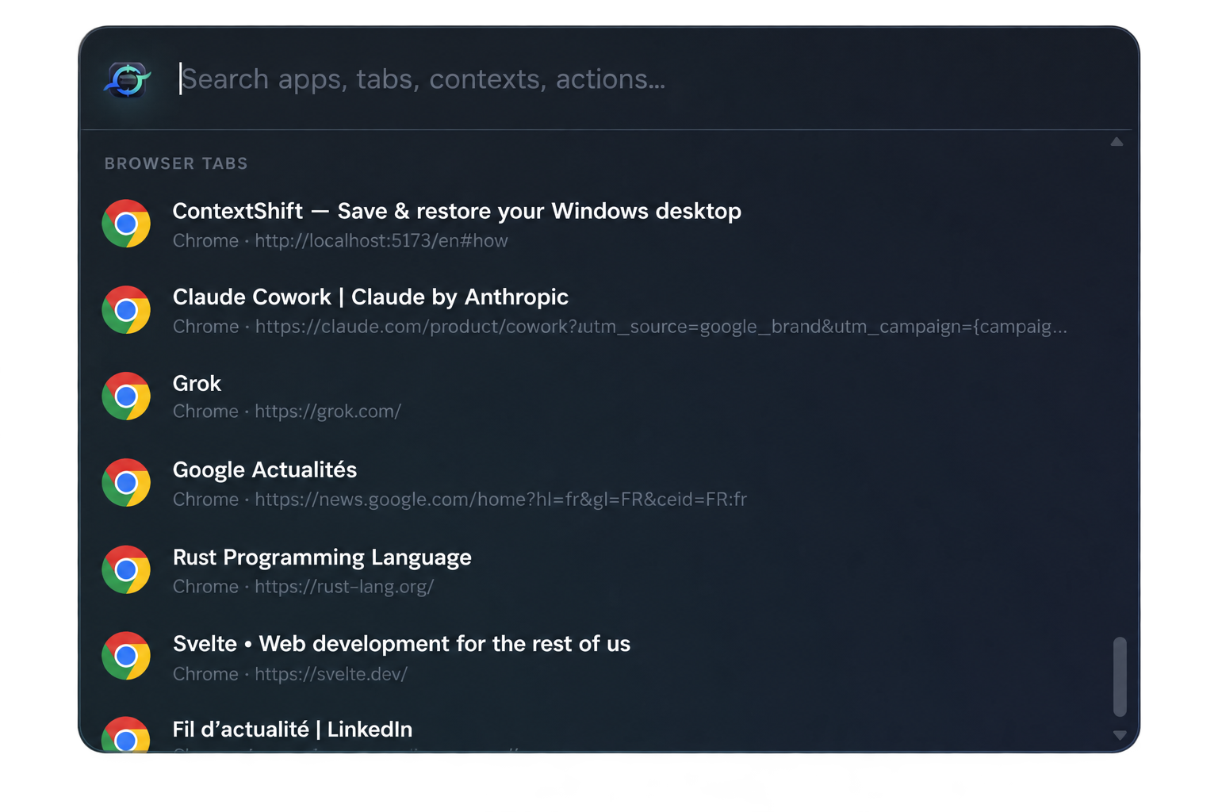Click the Chrome icon for Google Actualités
This screenshot has width=1218, height=812.
point(126,483)
